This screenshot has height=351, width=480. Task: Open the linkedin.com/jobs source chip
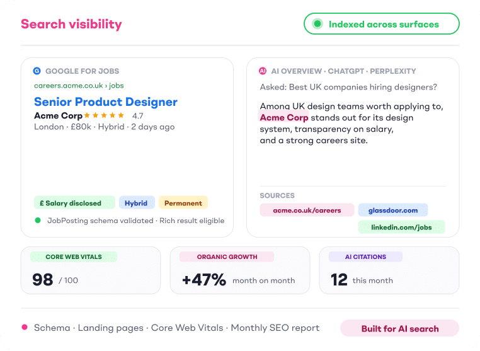point(401,227)
